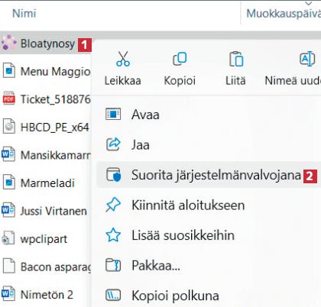This screenshot has height=307, width=321.
Task: Select the HBCD_PE_x64 disc image file
Action: tap(46, 127)
